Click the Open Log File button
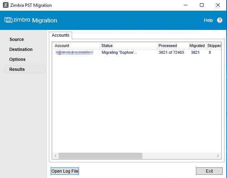227x178 pixels. pos(65,171)
